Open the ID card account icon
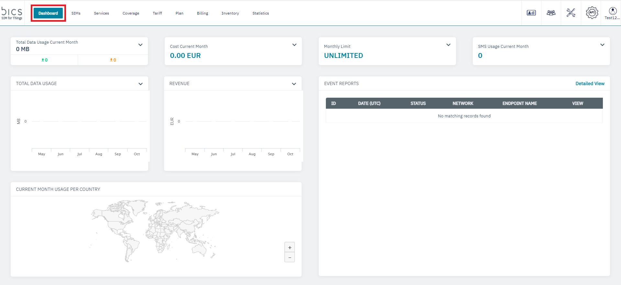 tap(531, 13)
